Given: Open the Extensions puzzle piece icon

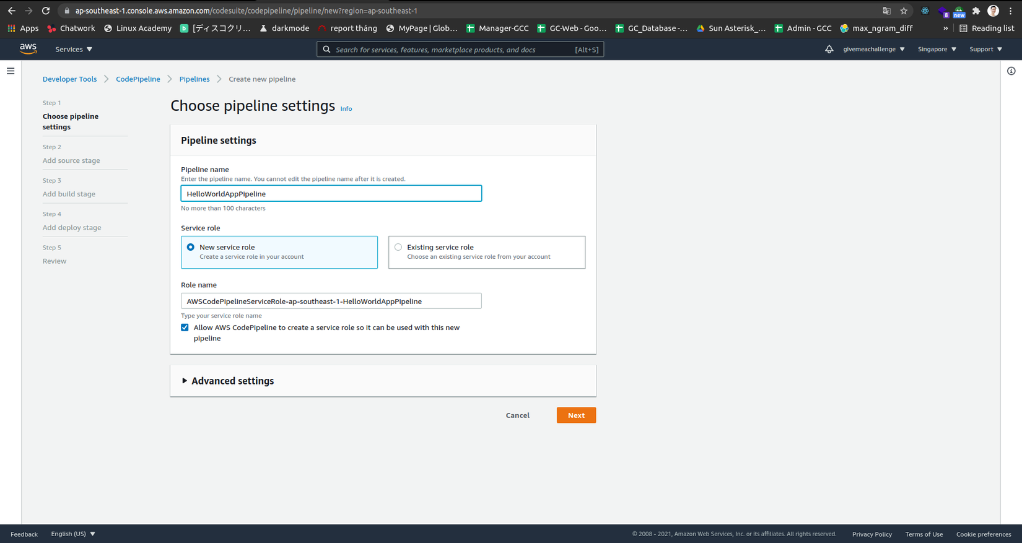Looking at the screenshot, I should (976, 11).
